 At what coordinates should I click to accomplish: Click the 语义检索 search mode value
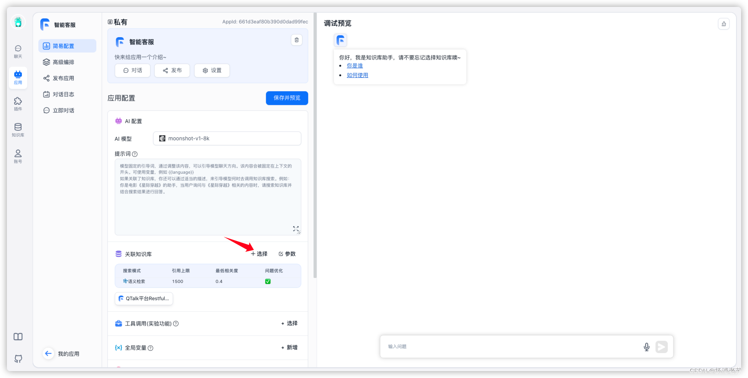[x=134, y=281]
